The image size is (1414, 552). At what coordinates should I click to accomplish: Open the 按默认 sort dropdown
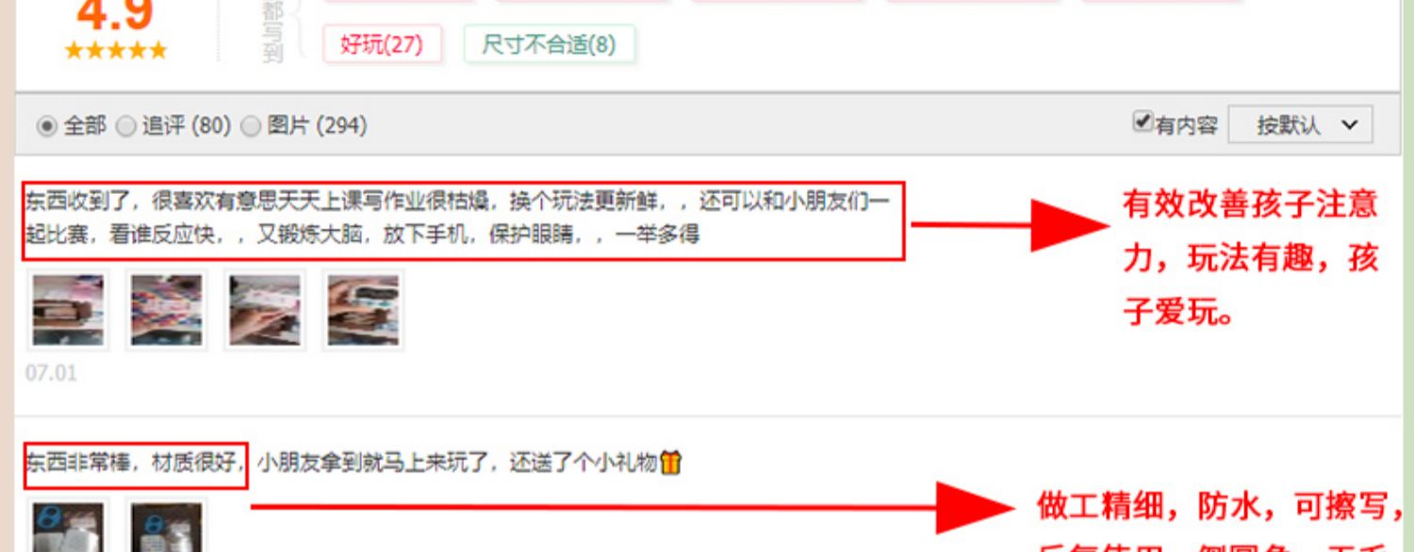pyautogui.click(x=1300, y=124)
